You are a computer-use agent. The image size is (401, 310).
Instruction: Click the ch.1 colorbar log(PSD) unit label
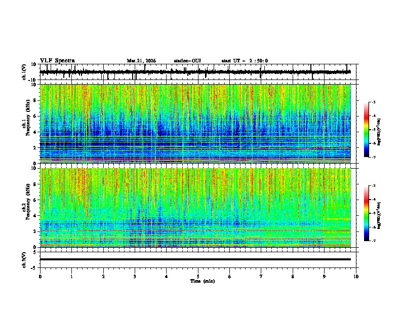click(379, 132)
